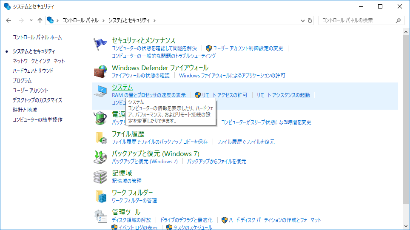Open ハードウェアとサウンド category

[x=33, y=71]
